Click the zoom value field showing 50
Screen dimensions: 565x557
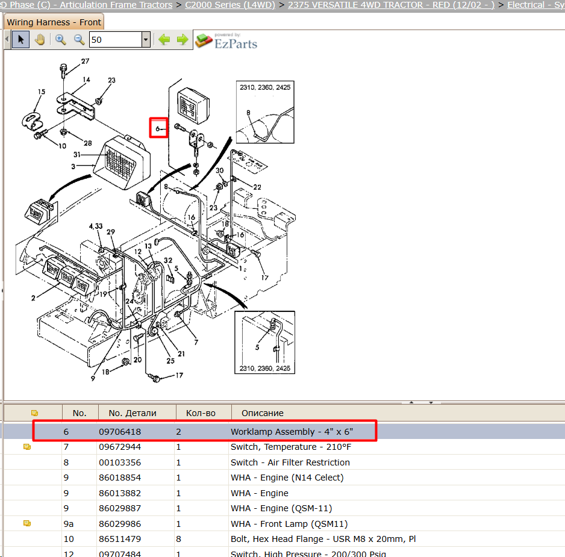tap(116, 39)
